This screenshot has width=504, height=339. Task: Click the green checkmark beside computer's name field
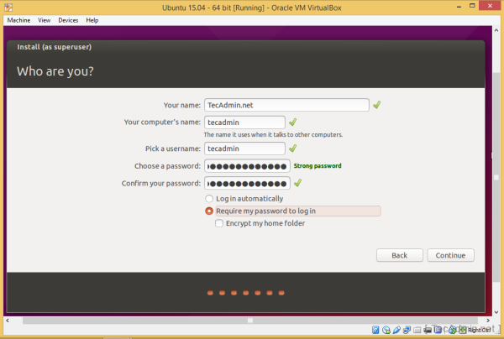293,123
